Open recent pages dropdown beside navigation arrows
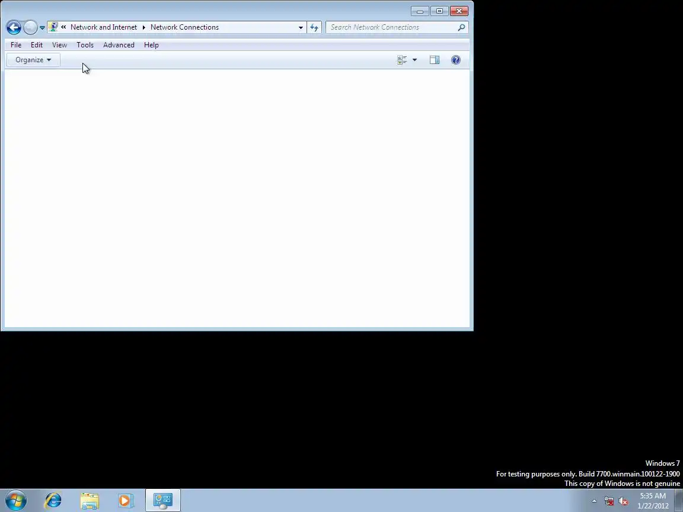 [42, 27]
